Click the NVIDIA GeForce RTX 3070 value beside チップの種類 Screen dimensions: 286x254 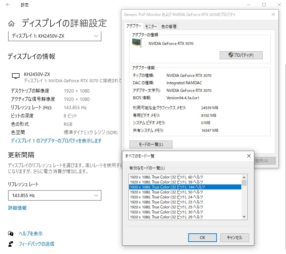189,76
